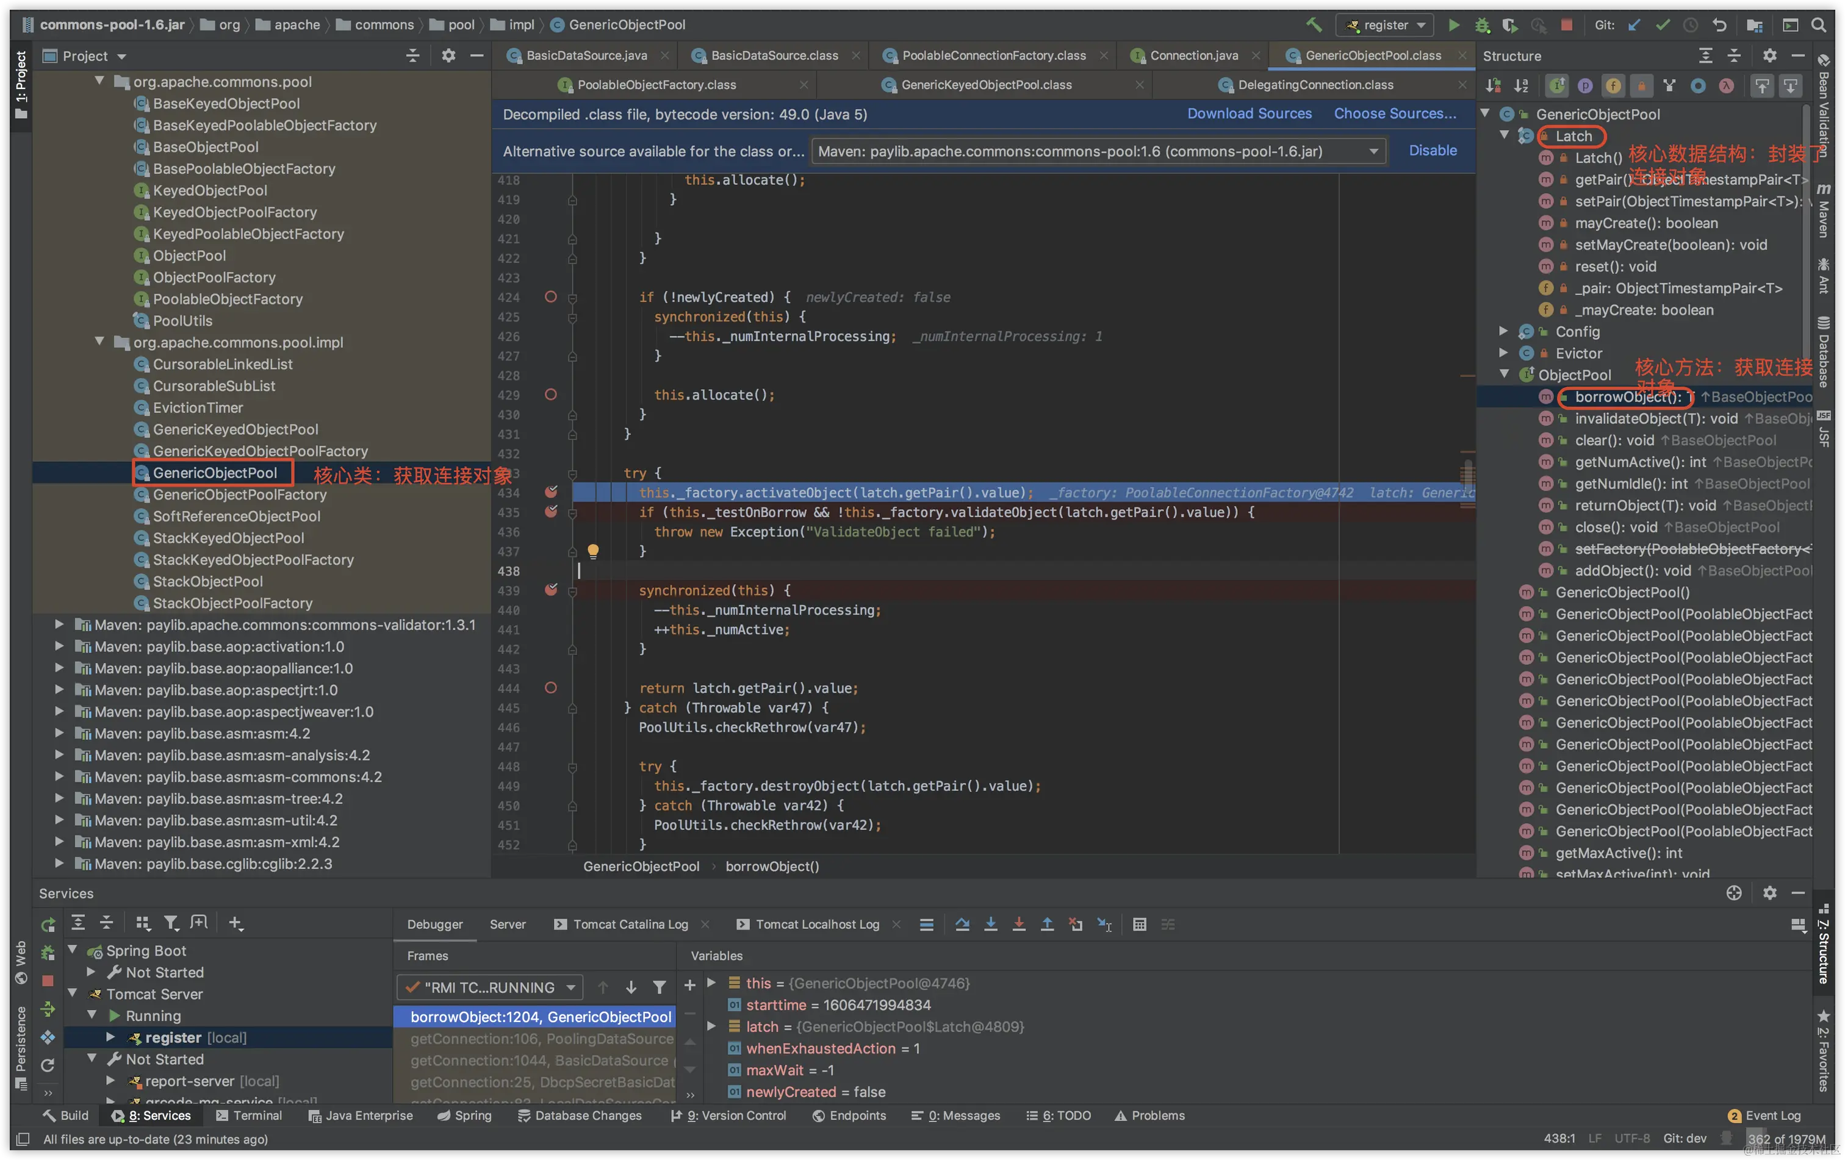Click the Stop red square in the top toolbar
This screenshot has height=1160, width=1845.
click(1566, 24)
